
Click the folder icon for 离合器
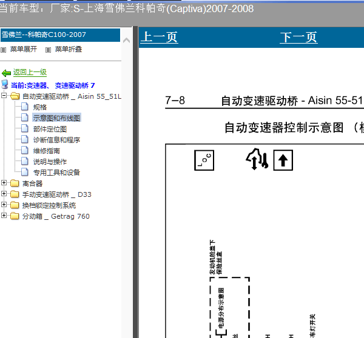pyautogui.click(x=15, y=183)
